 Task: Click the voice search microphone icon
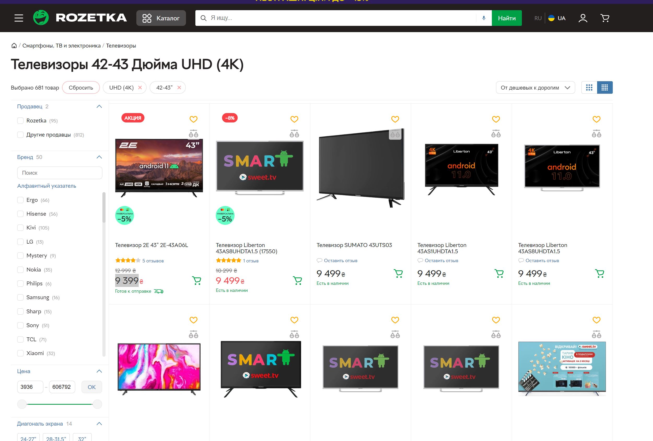tap(483, 18)
